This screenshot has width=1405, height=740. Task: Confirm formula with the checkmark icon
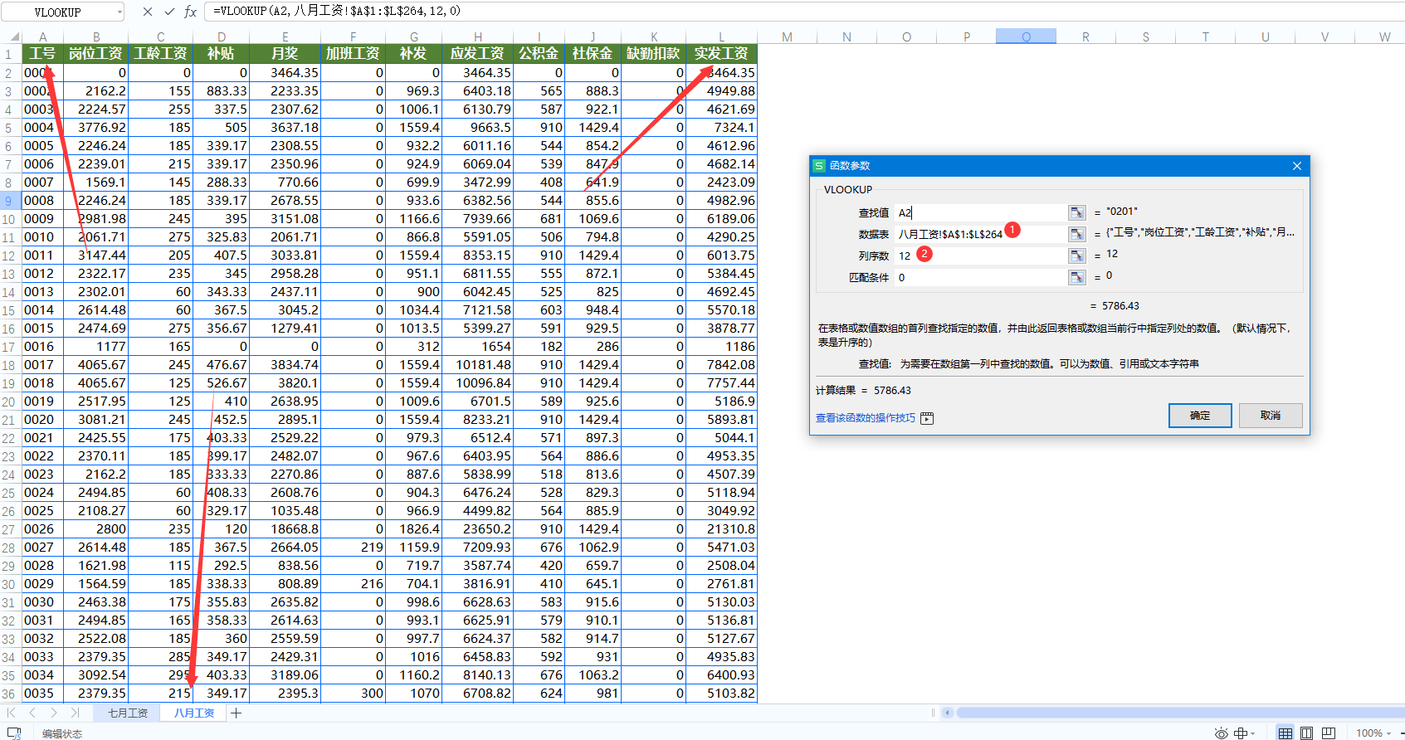pos(169,12)
